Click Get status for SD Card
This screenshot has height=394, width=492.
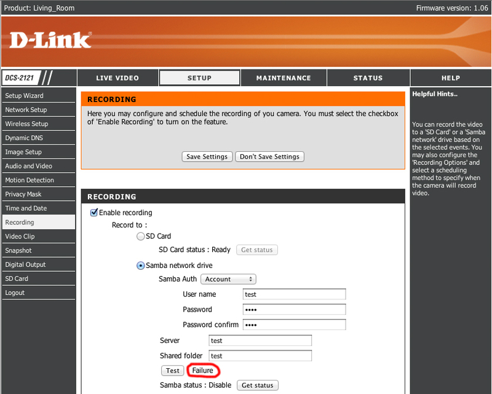257,250
